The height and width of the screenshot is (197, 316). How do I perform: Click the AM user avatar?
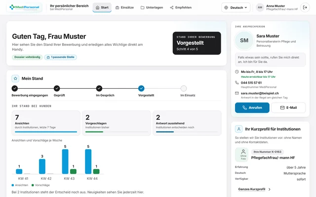click(260, 7)
